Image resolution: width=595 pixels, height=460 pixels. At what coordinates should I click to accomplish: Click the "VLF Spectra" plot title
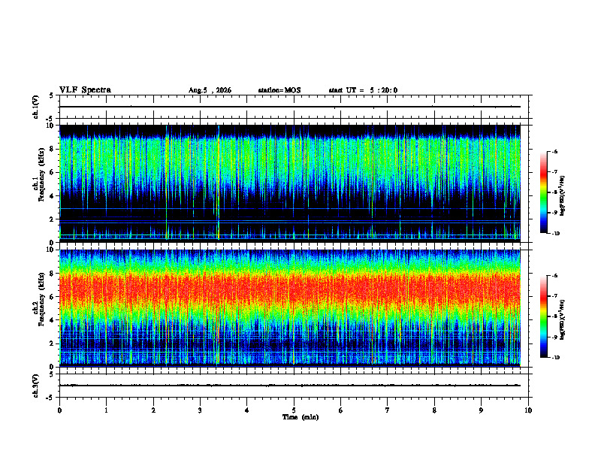point(85,90)
